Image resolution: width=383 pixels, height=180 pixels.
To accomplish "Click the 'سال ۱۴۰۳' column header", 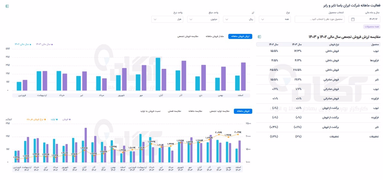I will (x=297, y=44).
